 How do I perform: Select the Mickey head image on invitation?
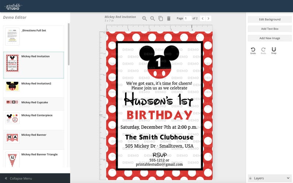coord(159,62)
